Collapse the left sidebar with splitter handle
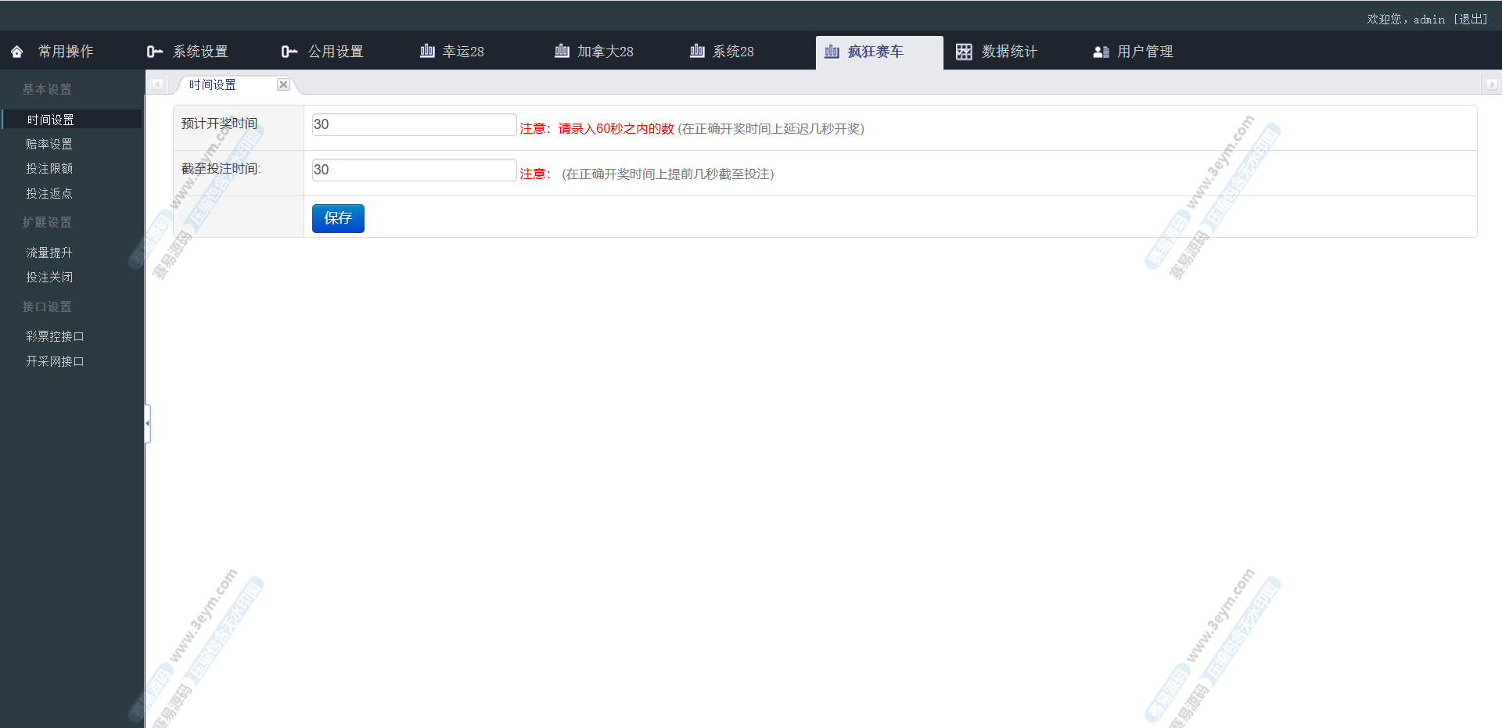This screenshot has width=1502, height=728. coord(147,424)
